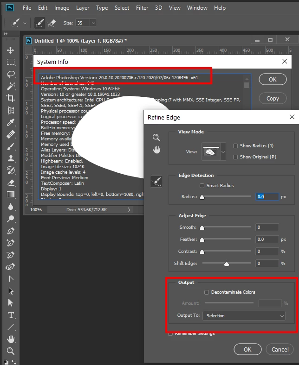Choose Refine Radius brush in options bar
Screen dimensions: 299x365
pos(39,23)
